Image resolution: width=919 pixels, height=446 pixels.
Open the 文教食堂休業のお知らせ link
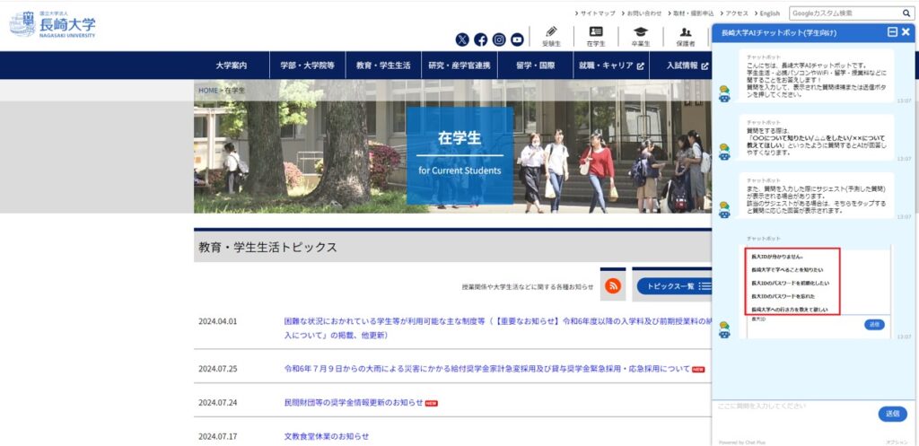(x=327, y=436)
